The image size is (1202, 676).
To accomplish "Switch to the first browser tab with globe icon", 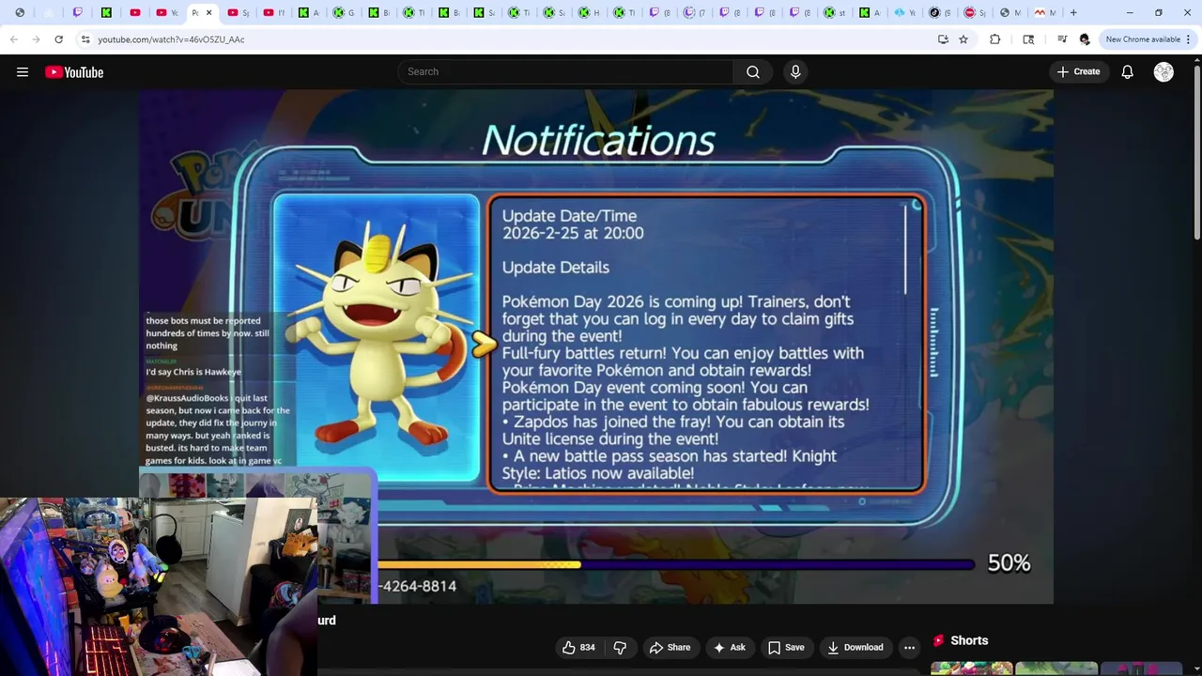I will click(20, 13).
